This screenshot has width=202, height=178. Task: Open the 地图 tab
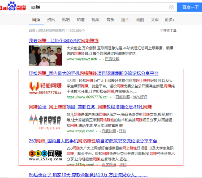[x=140, y=20]
